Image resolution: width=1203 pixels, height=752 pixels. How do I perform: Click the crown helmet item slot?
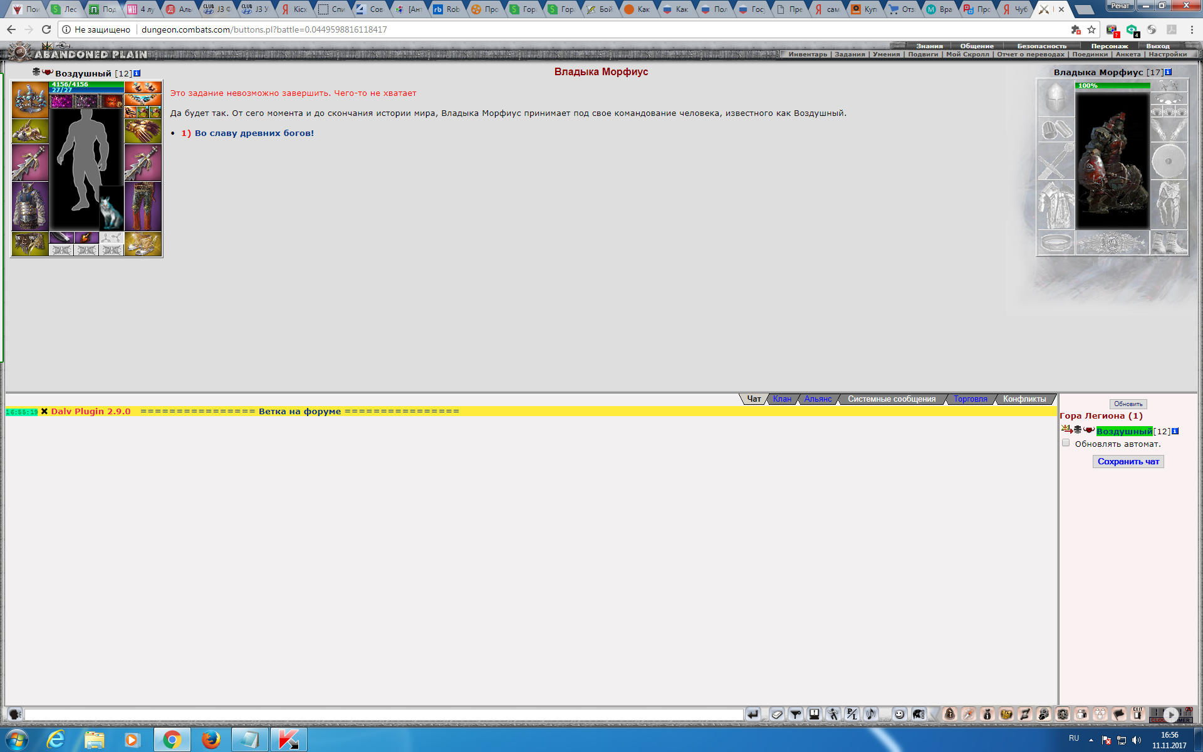pos(30,100)
